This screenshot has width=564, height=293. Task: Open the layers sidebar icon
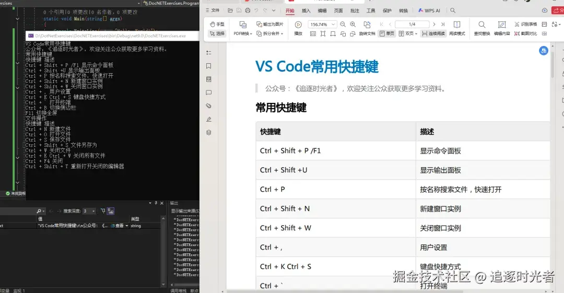click(208, 133)
